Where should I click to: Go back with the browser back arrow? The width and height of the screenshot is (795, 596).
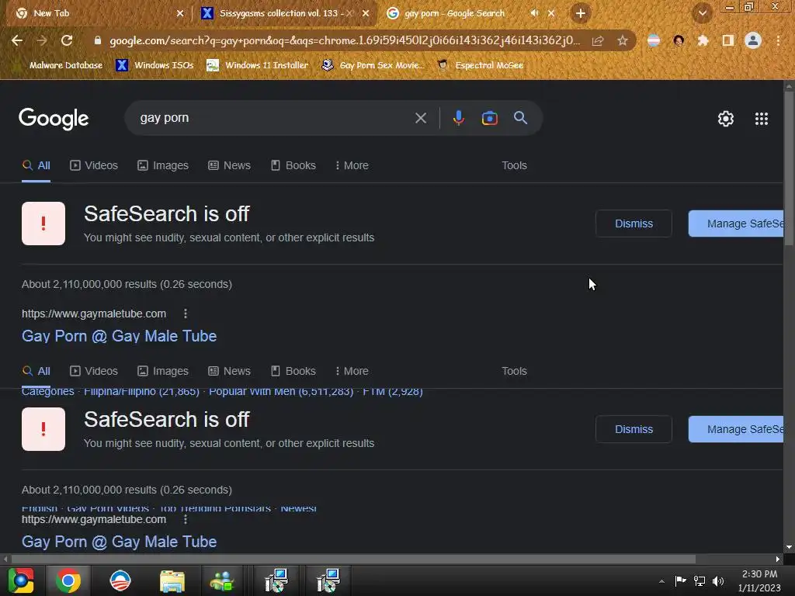click(17, 40)
